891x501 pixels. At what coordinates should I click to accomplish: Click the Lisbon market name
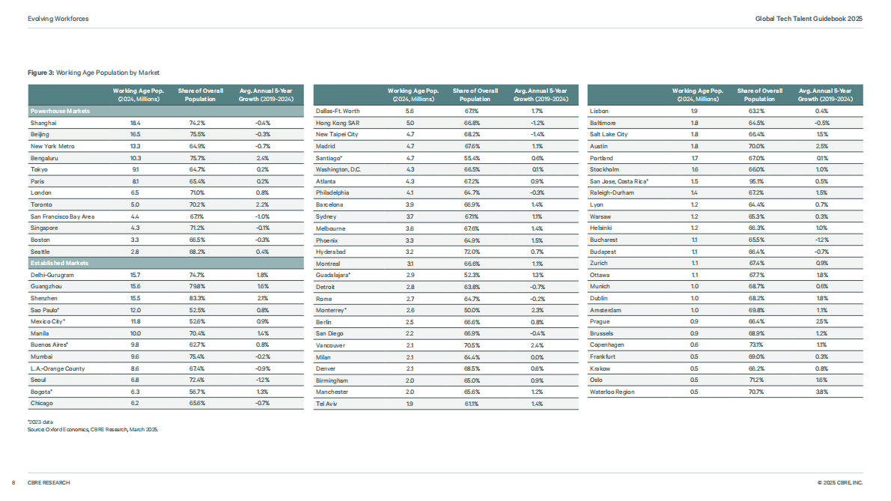point(599,112)
